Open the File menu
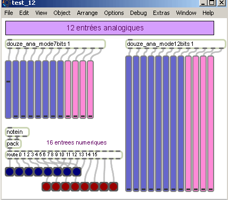The width and height of the screenshot is (228, 200). point(9,13)
